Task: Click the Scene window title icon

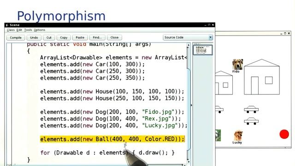Action: pos(7,25)
